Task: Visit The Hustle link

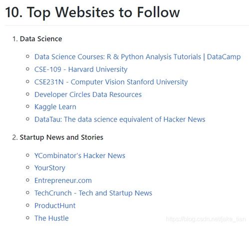Action: [x=51, y=218]
